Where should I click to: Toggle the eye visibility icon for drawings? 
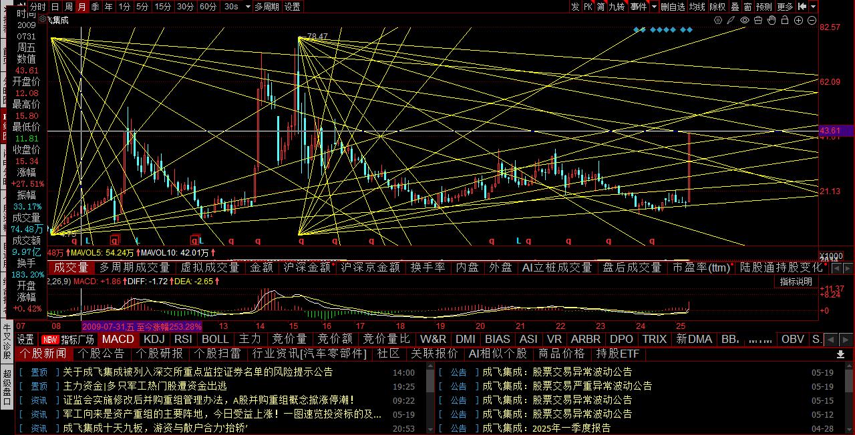[x=745, y=20]
